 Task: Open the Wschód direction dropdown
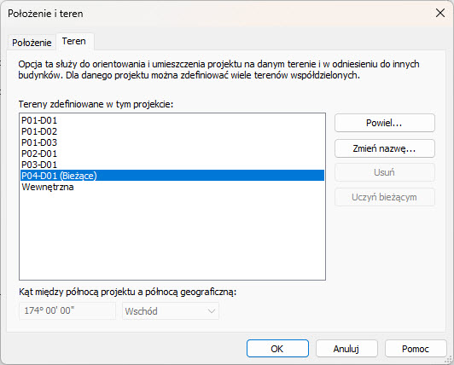click(171, 311)
